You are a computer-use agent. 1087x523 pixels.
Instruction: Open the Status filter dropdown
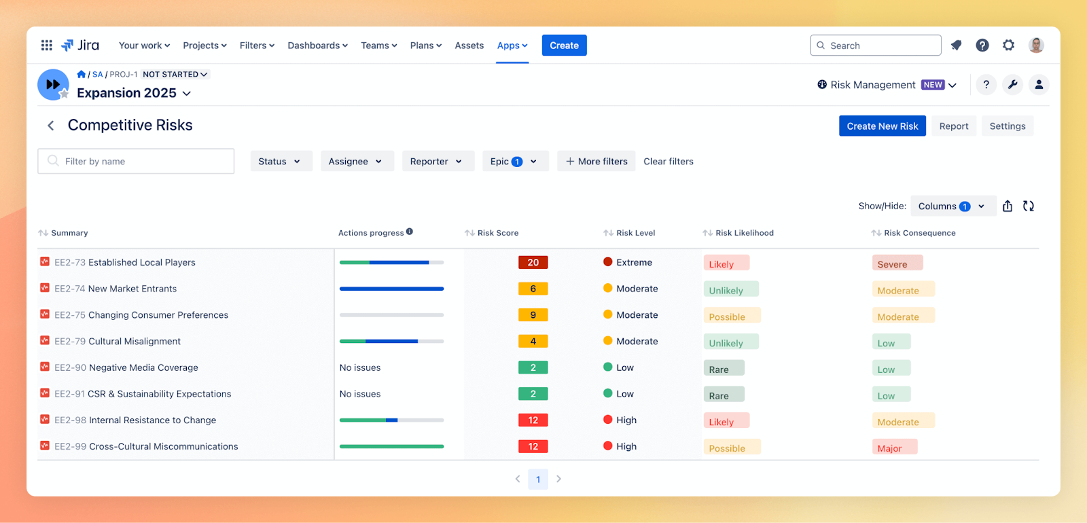click(281, 161)
